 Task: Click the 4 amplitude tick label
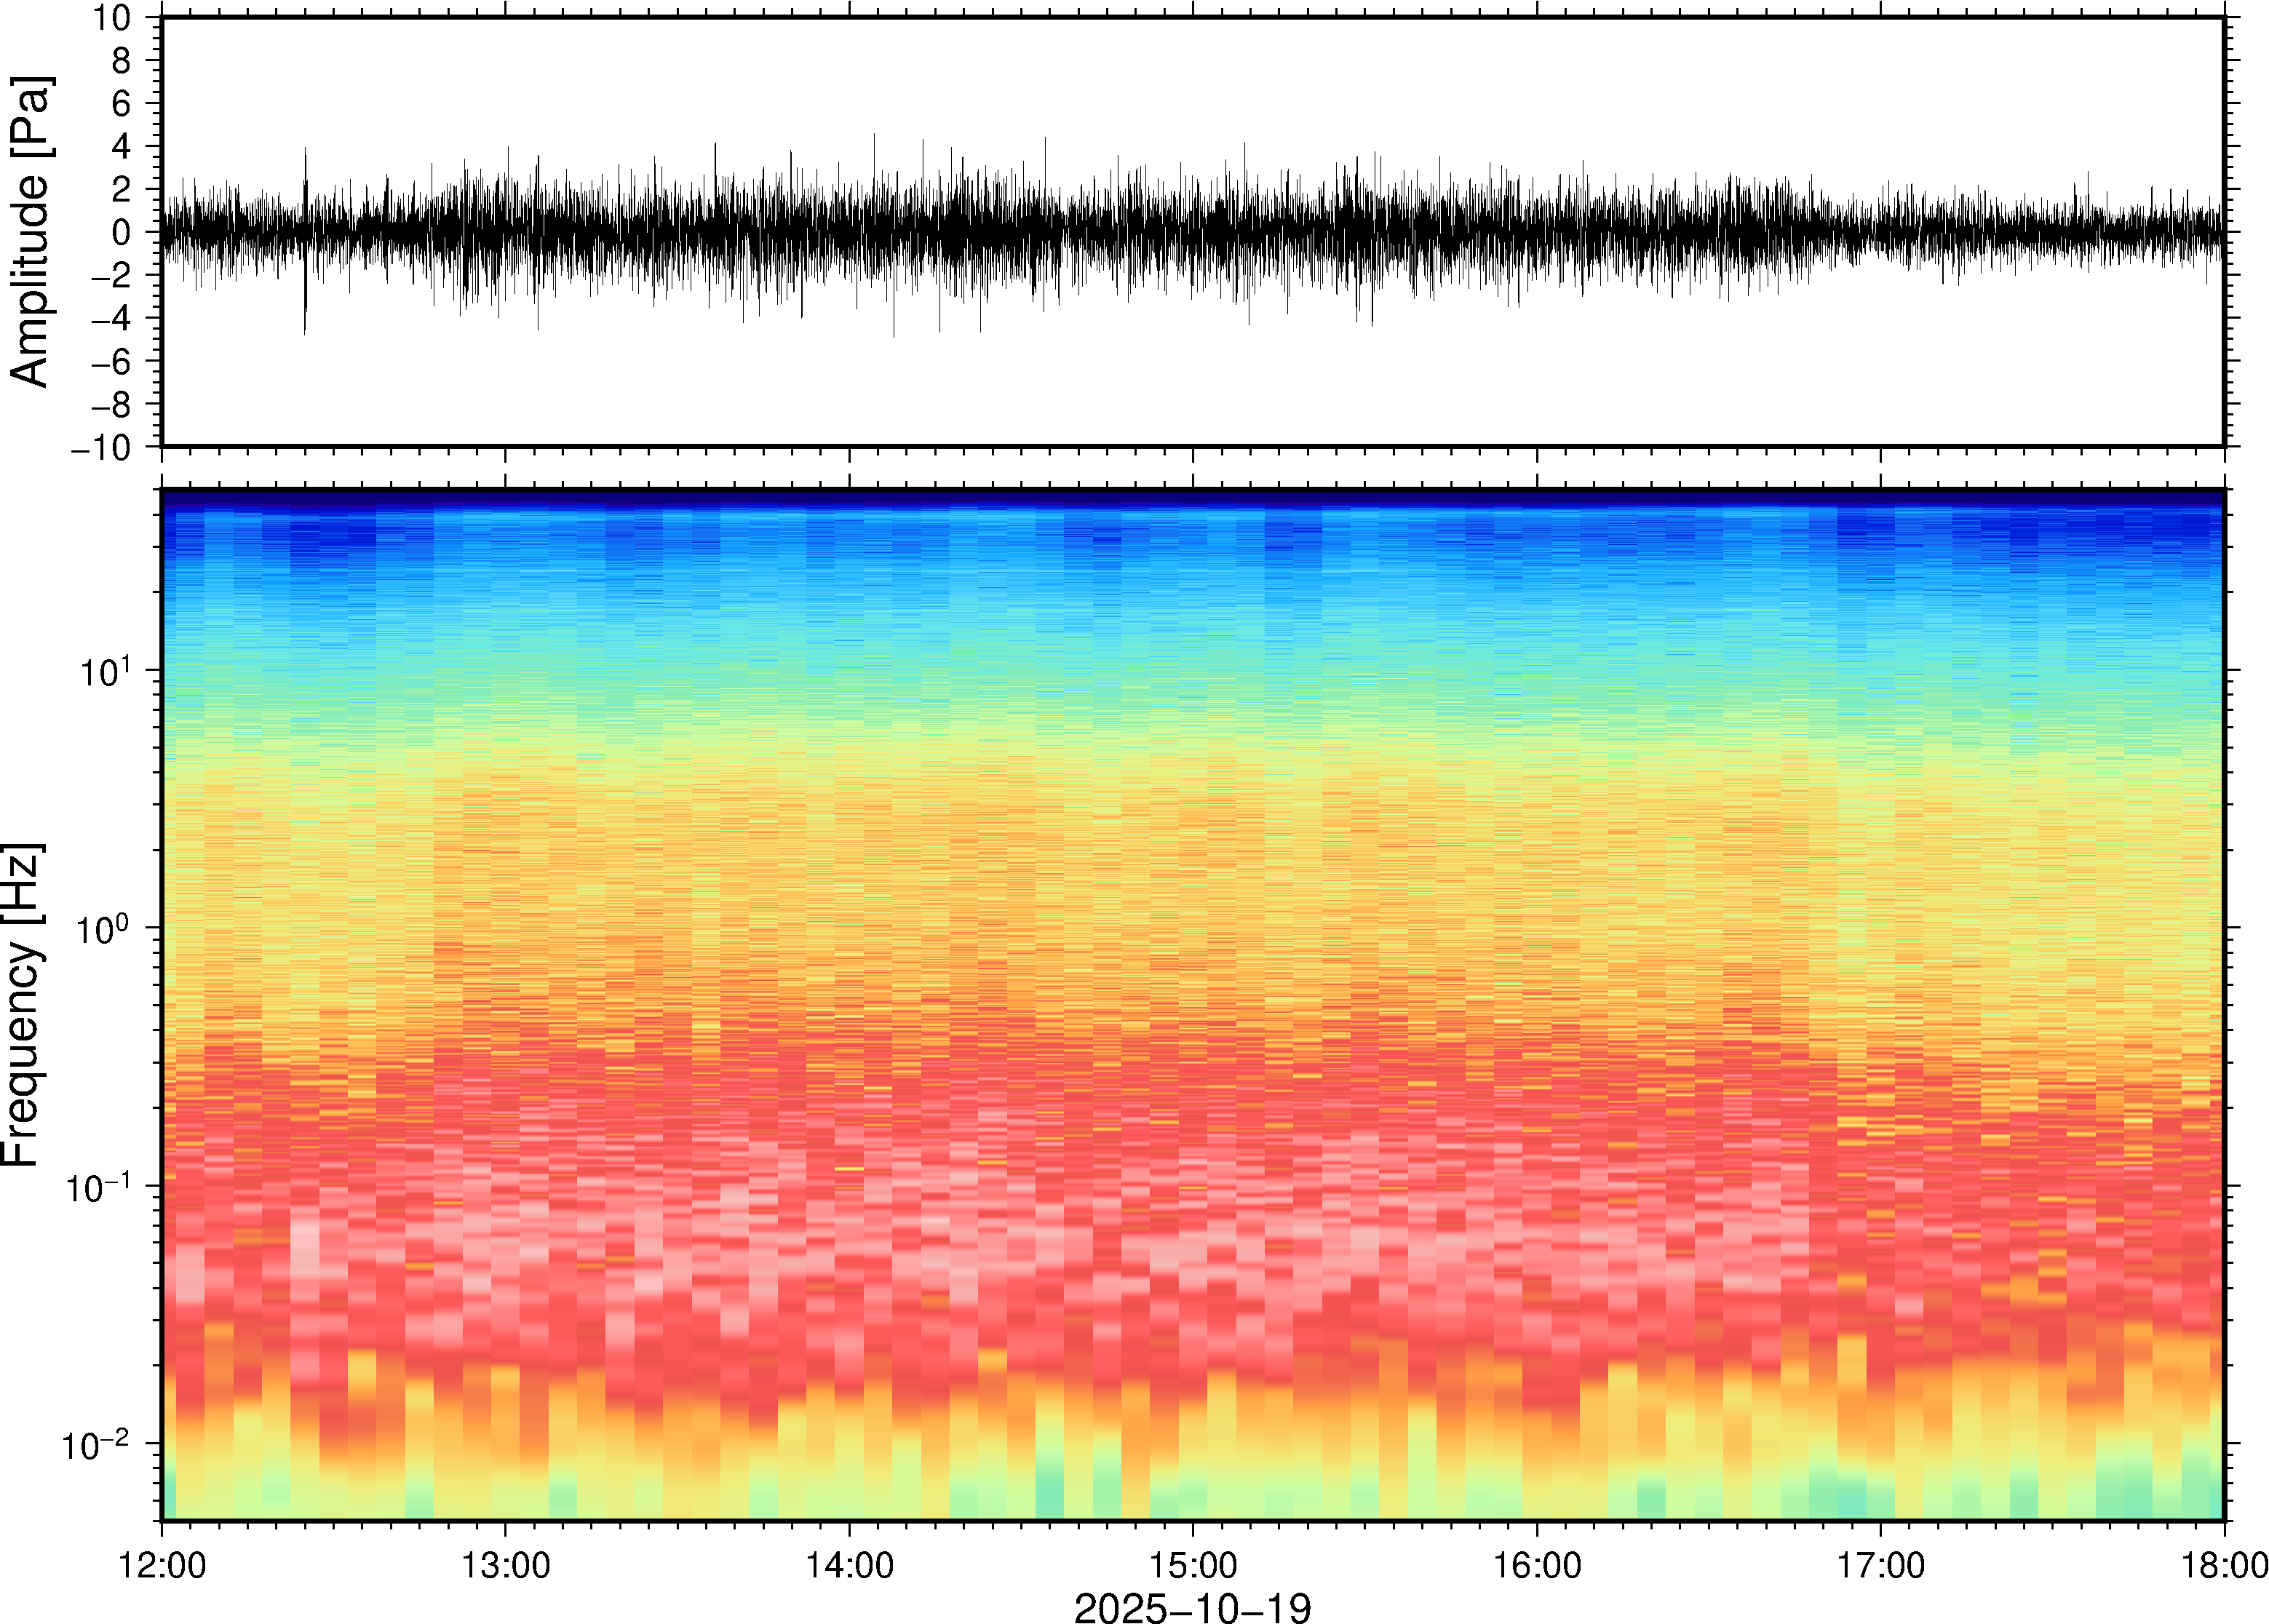[x=122, y=147]
